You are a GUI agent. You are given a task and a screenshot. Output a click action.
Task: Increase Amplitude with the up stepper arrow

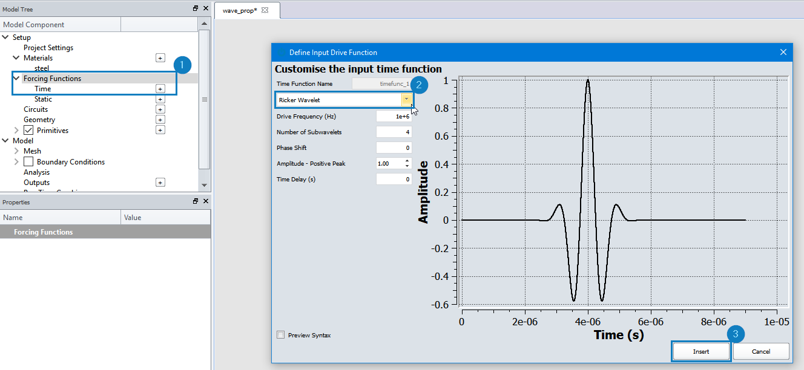click(407, 161)
